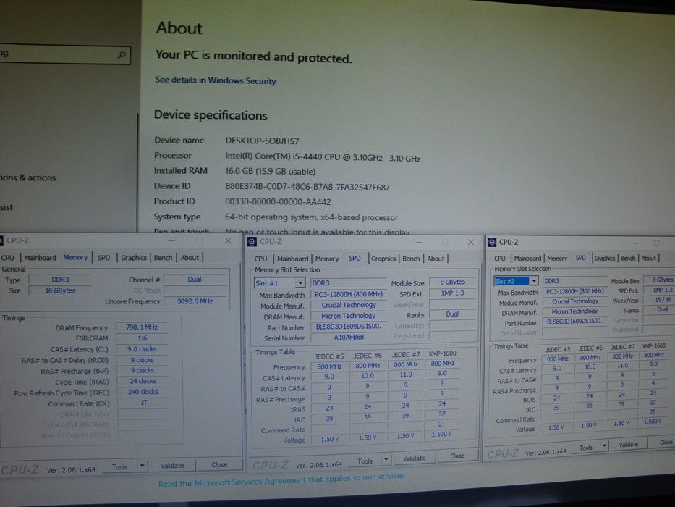Click Validate in right CPU-Z window
Screen dimensions: 675x507
click(628, 445)
